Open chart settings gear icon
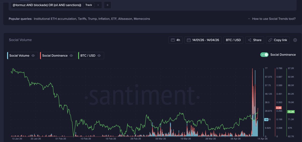This screenshot has width=302, height=142. [295, 40]
